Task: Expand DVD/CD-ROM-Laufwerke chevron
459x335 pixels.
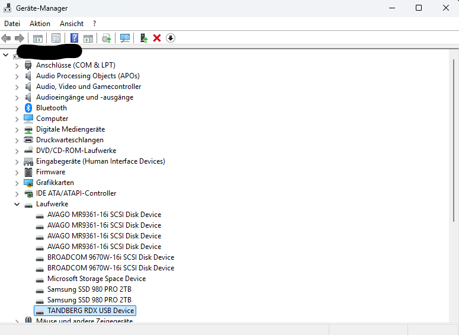Action: click(x=17, y=151)
